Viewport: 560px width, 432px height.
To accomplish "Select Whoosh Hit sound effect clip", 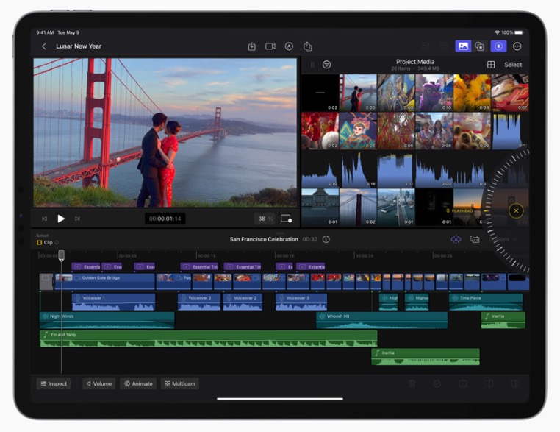I will tap(381, 320).
